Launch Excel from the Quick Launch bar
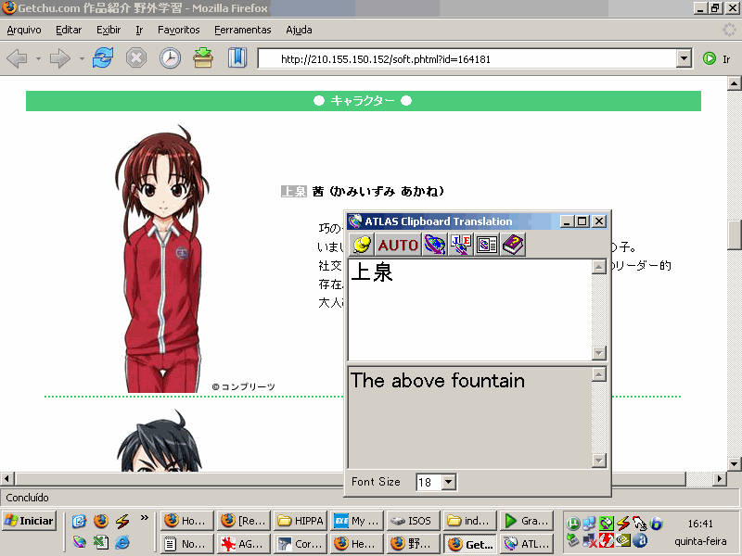Image resolution: width=742 pixels, height=556 pixels. pos(100,542)
